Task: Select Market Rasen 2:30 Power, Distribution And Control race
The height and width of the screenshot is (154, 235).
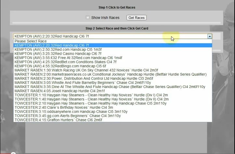Action: tap(113, 79)
